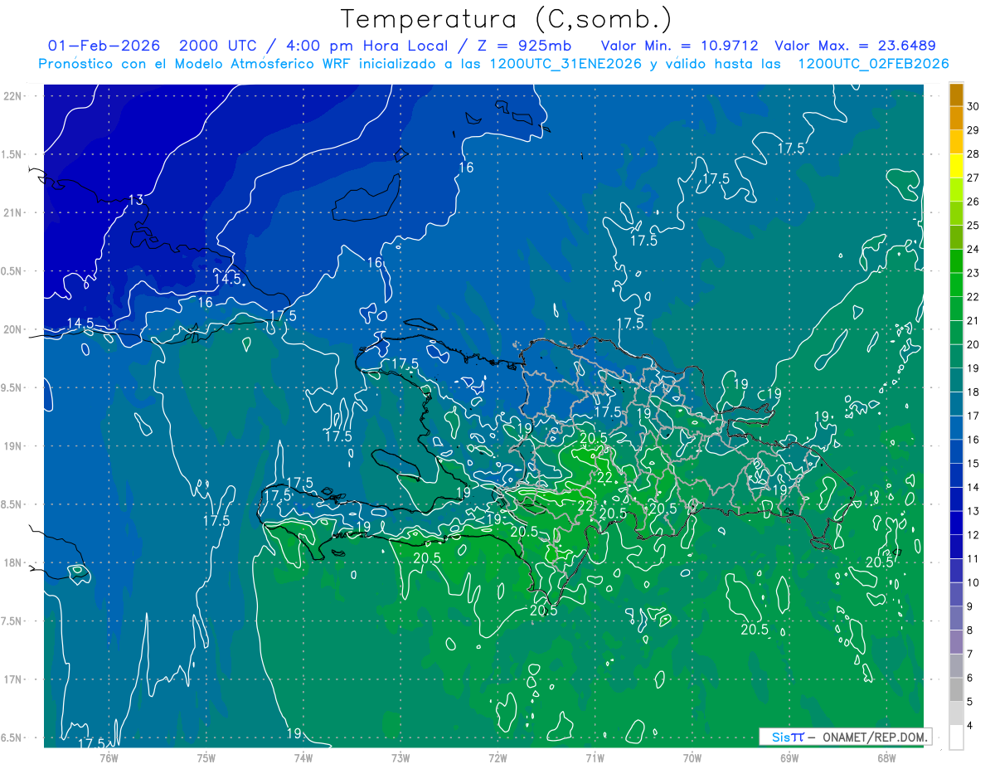The image size is (995, 769).
Task: Click the "74W" longitude label
Action: [303, 757]
